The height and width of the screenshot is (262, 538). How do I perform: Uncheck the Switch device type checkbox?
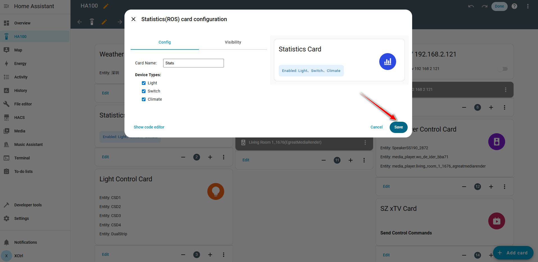(144, 91)
